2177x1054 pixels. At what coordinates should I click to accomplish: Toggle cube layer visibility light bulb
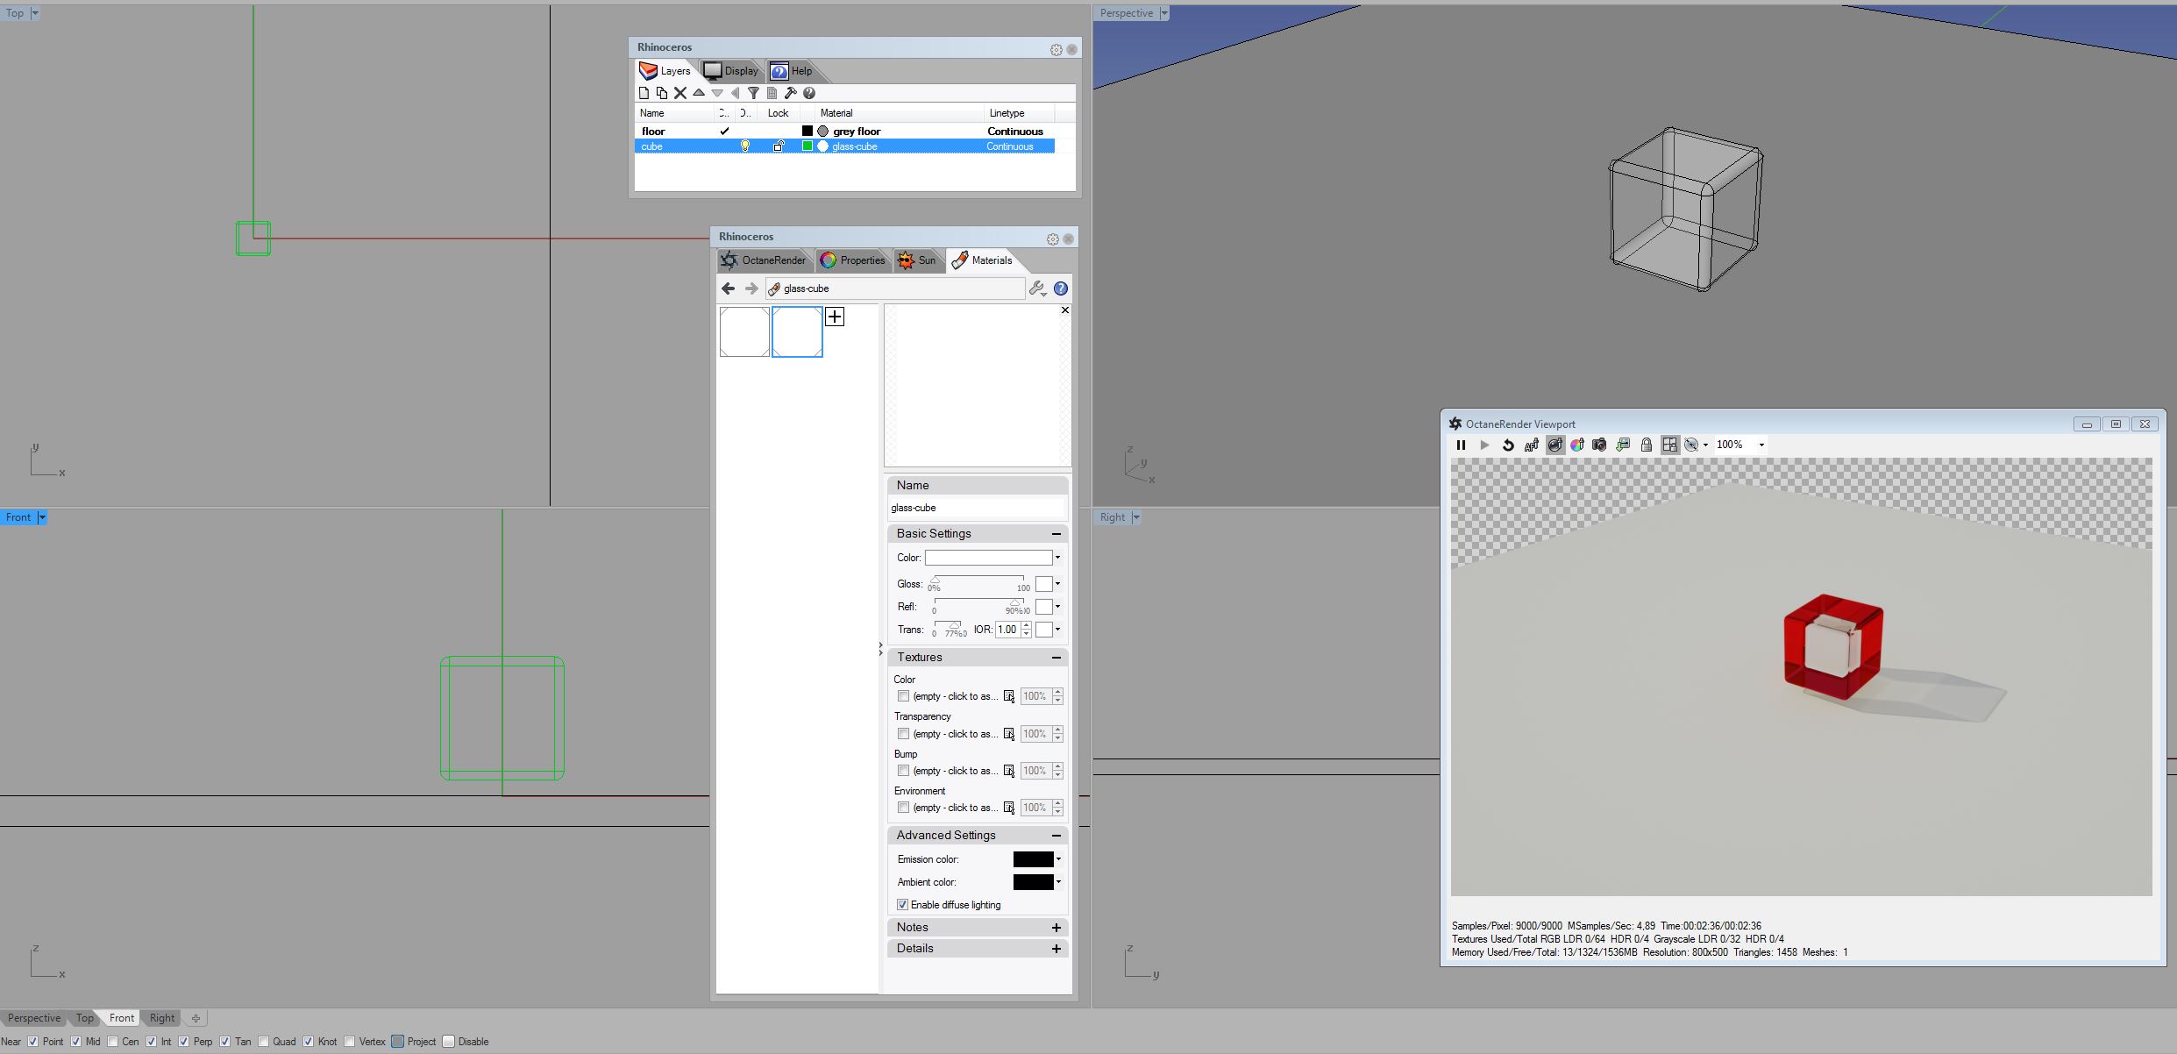[745, 146]
